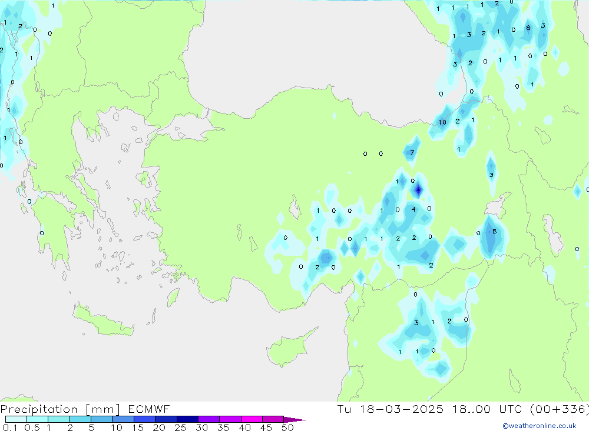The width and height of the screenshot is (589, 431).
Task: Select the 35–40 mm legend swatch
Action: [x=230, y=419]
